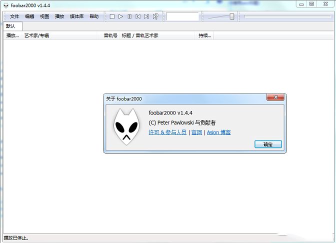Click the (C) Peter Pawlowski copyright text
Image resolution: width=336 pixels, height=243 pixels.
pos(182,123)
